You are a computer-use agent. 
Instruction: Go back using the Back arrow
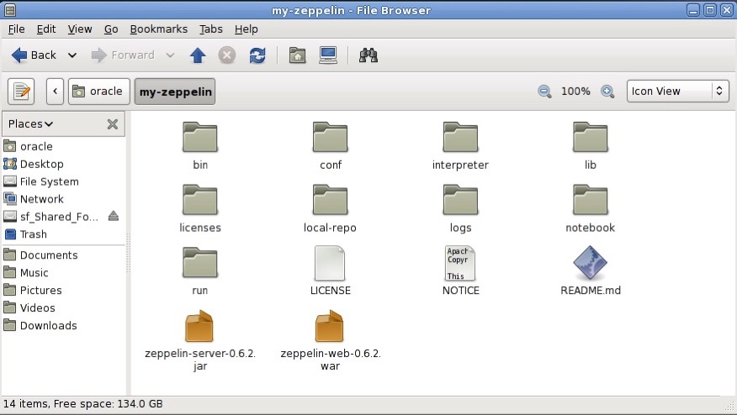coord(34,55)
